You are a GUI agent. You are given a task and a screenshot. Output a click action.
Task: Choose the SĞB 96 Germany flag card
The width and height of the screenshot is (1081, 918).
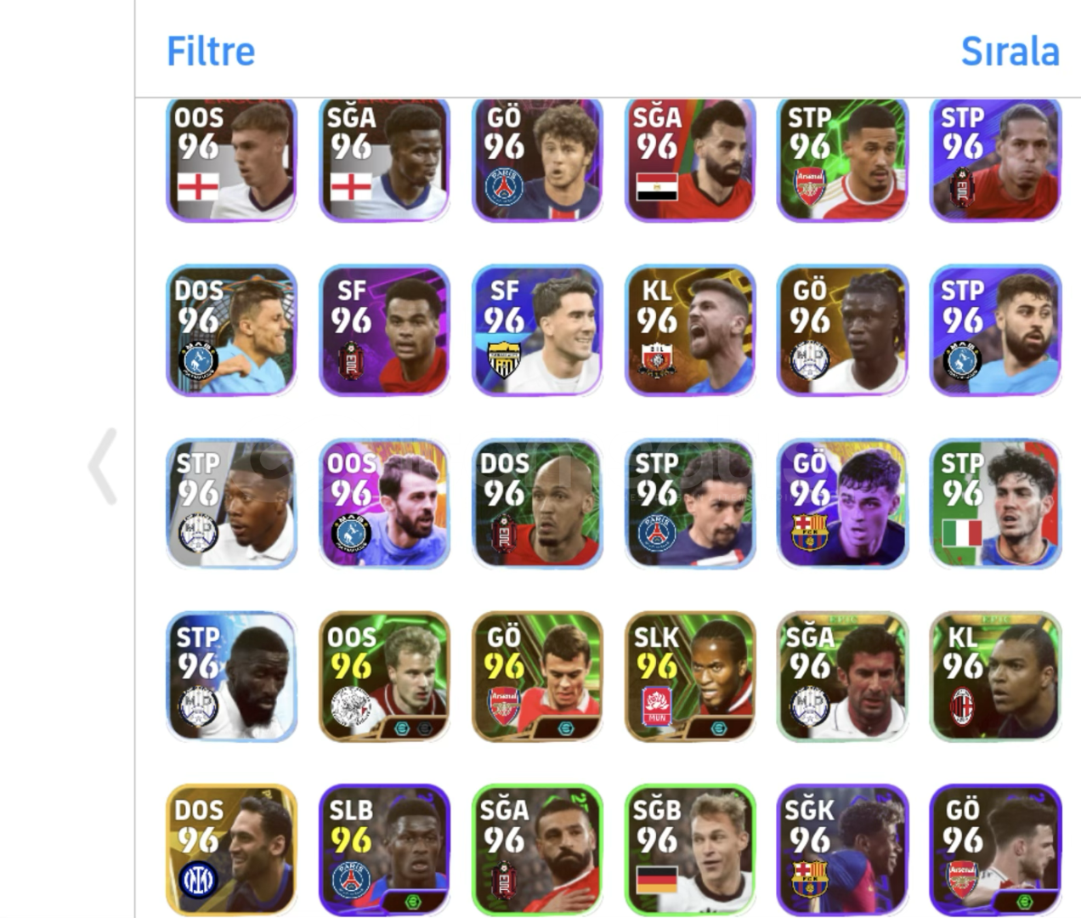click(x=690, y=850)
